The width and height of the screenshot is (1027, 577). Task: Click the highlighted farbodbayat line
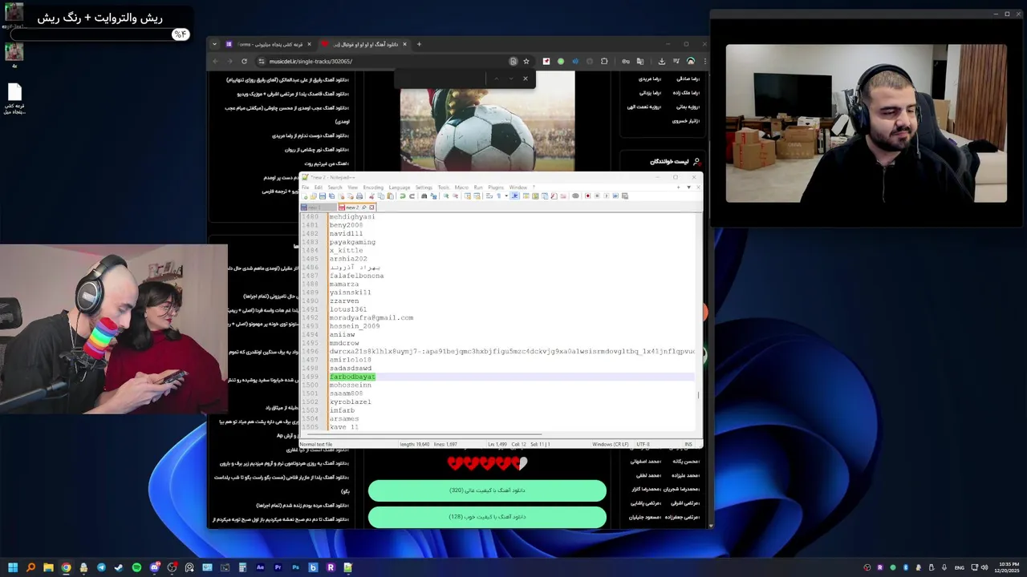pos(352,377)
